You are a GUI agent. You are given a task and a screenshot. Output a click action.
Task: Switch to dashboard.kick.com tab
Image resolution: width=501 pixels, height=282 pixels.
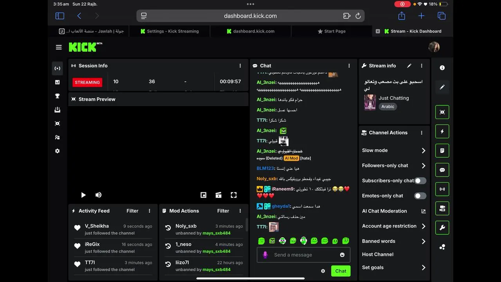click(250, 31)
